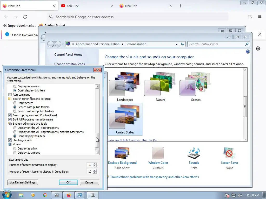Click the Appearance and Personalization breadcrumb

(x=97, y=44)
